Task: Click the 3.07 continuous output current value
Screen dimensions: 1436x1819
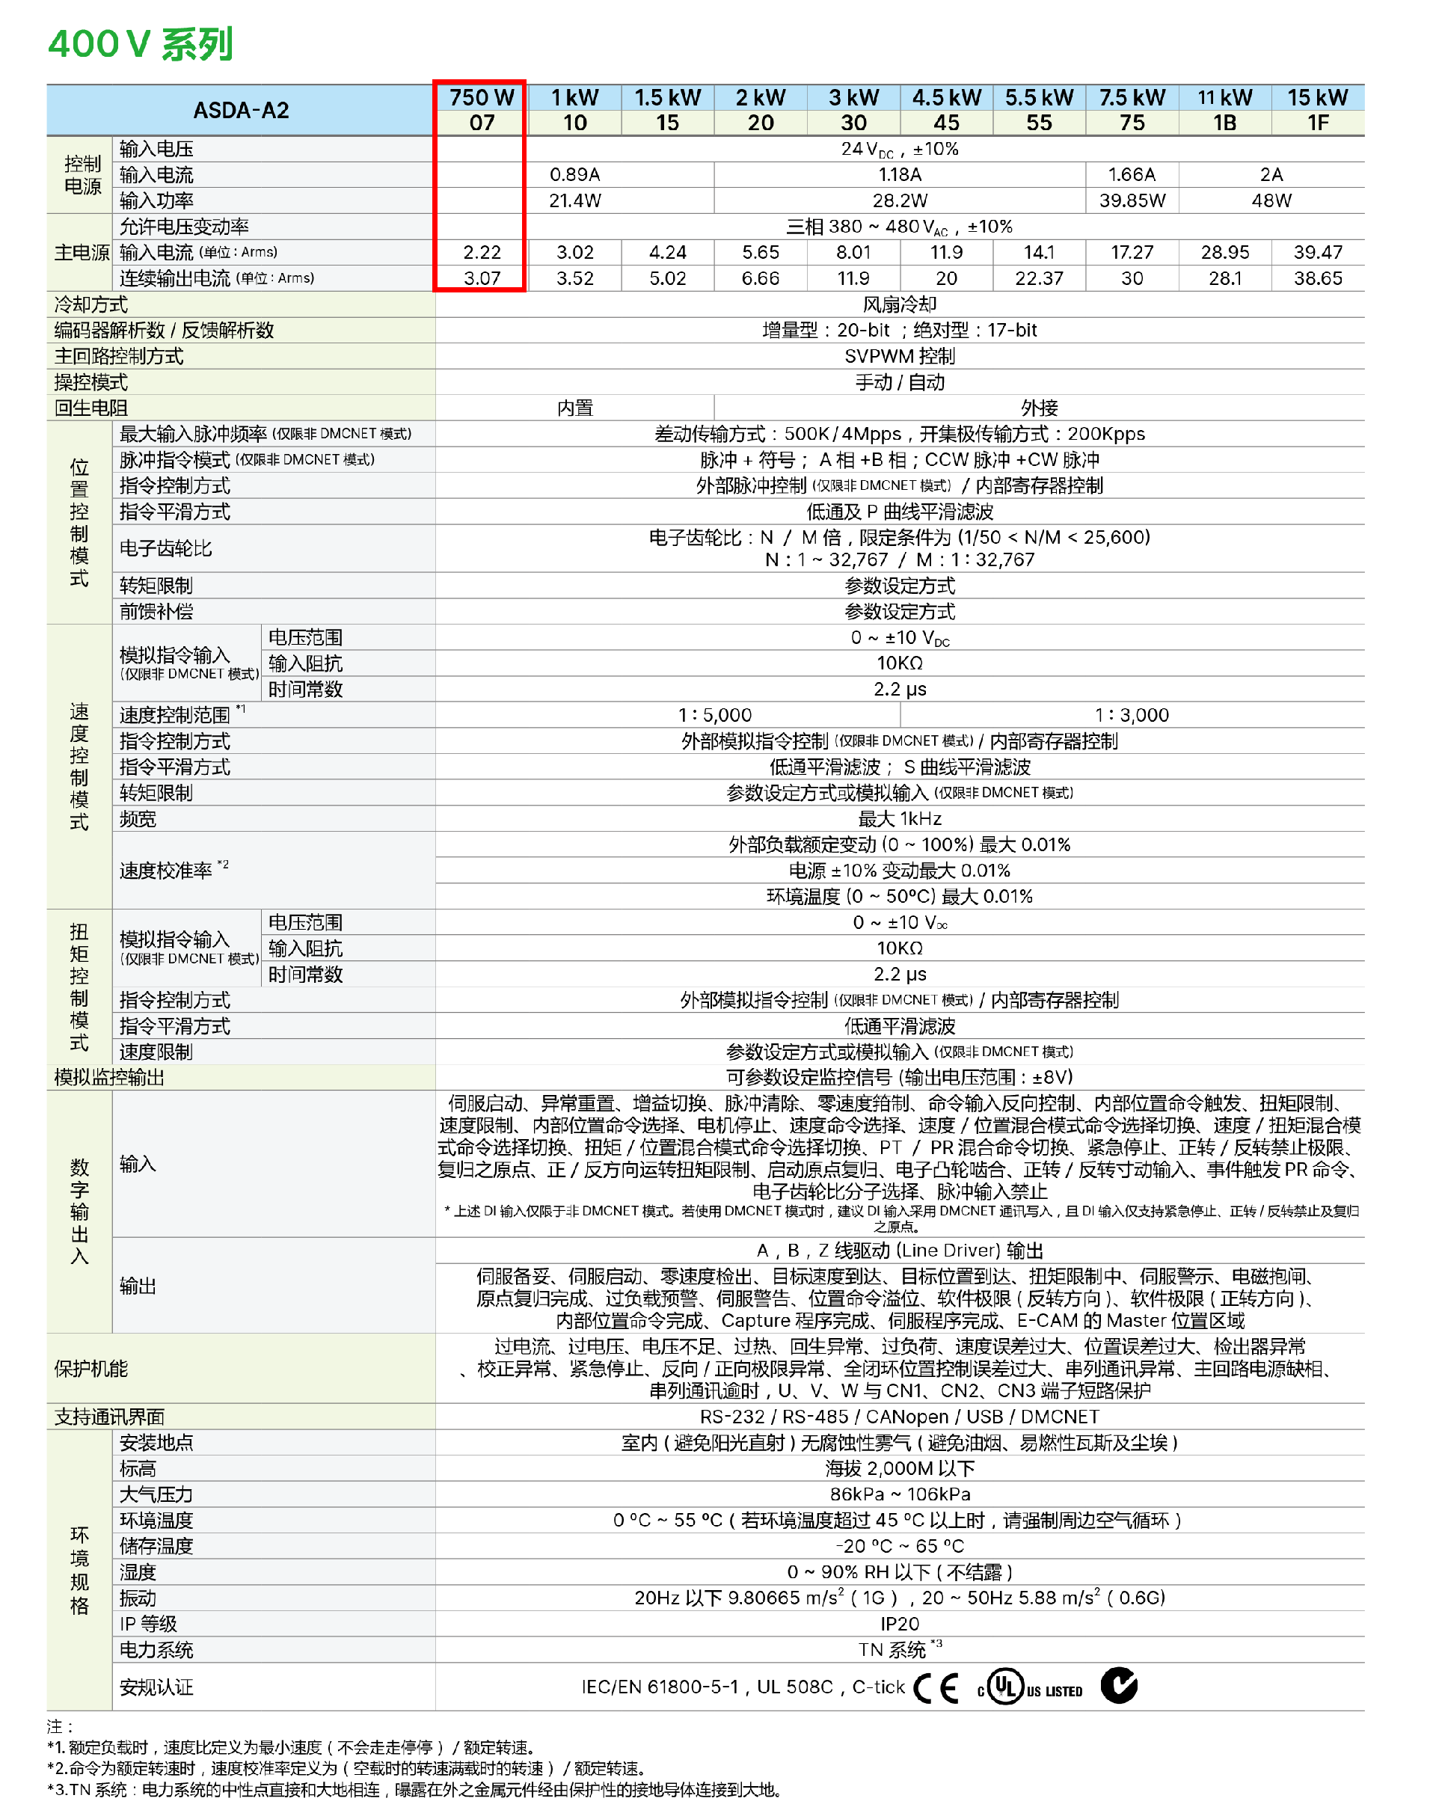Action: pos(481,278)
